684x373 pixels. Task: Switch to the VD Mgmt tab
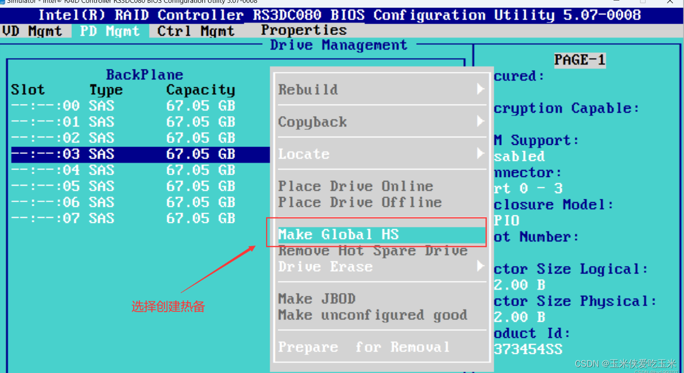32,32
